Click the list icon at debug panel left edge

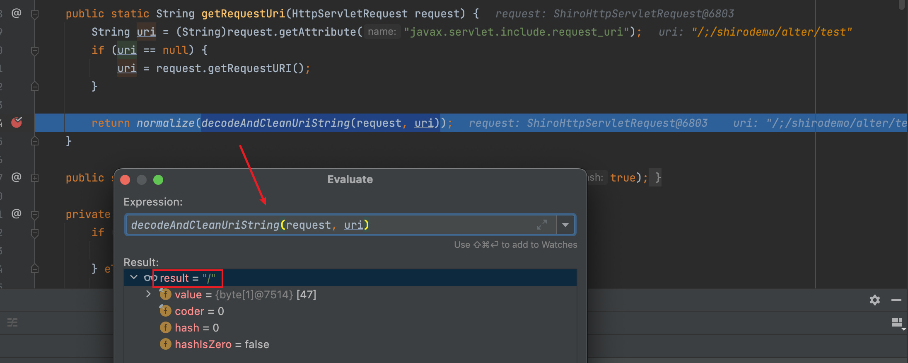(12, 322)
